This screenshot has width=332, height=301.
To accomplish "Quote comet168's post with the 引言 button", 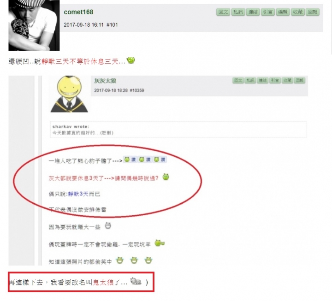I will click(x=267, y=12).
